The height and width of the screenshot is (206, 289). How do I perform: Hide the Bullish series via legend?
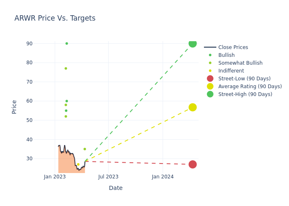pyautogui.click(x=226, y=55)
